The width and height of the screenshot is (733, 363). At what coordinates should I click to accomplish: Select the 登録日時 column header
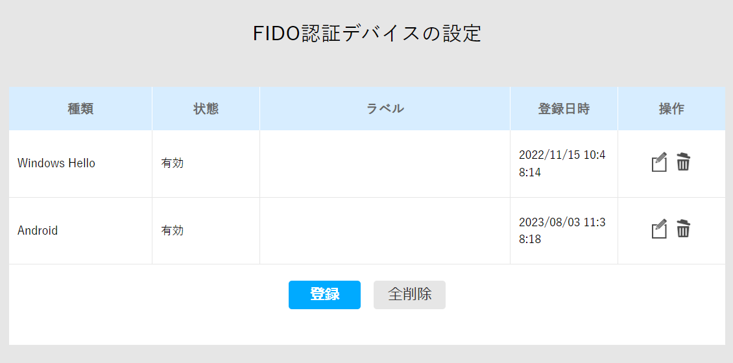click(564, 108)
